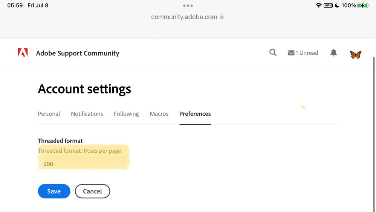Open the search magnifier icon
Viewport: 376px width, 212px height.
273,53
